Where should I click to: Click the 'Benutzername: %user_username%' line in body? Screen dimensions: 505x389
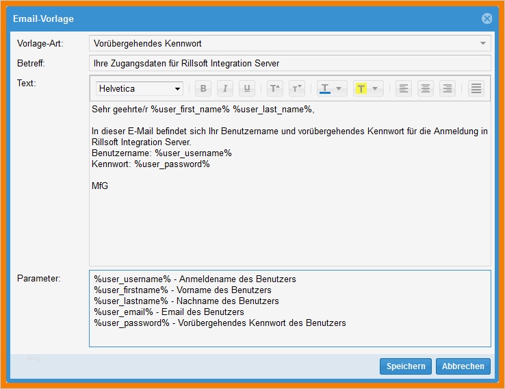(161, 153)
